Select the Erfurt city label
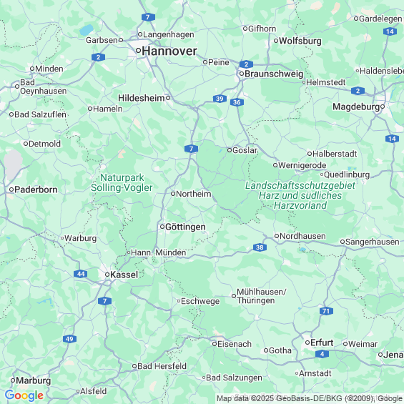This screenshot has height=404, width=404. (x=322, y=343)
